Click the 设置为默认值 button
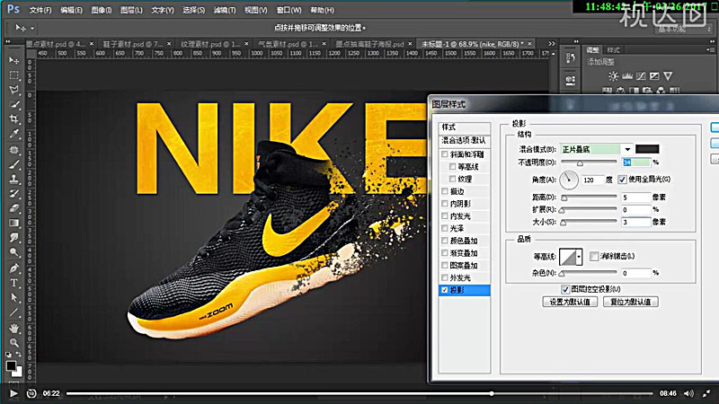Image resolution: width=719 pixels, height=404 pixels. (x=570, y=302)
